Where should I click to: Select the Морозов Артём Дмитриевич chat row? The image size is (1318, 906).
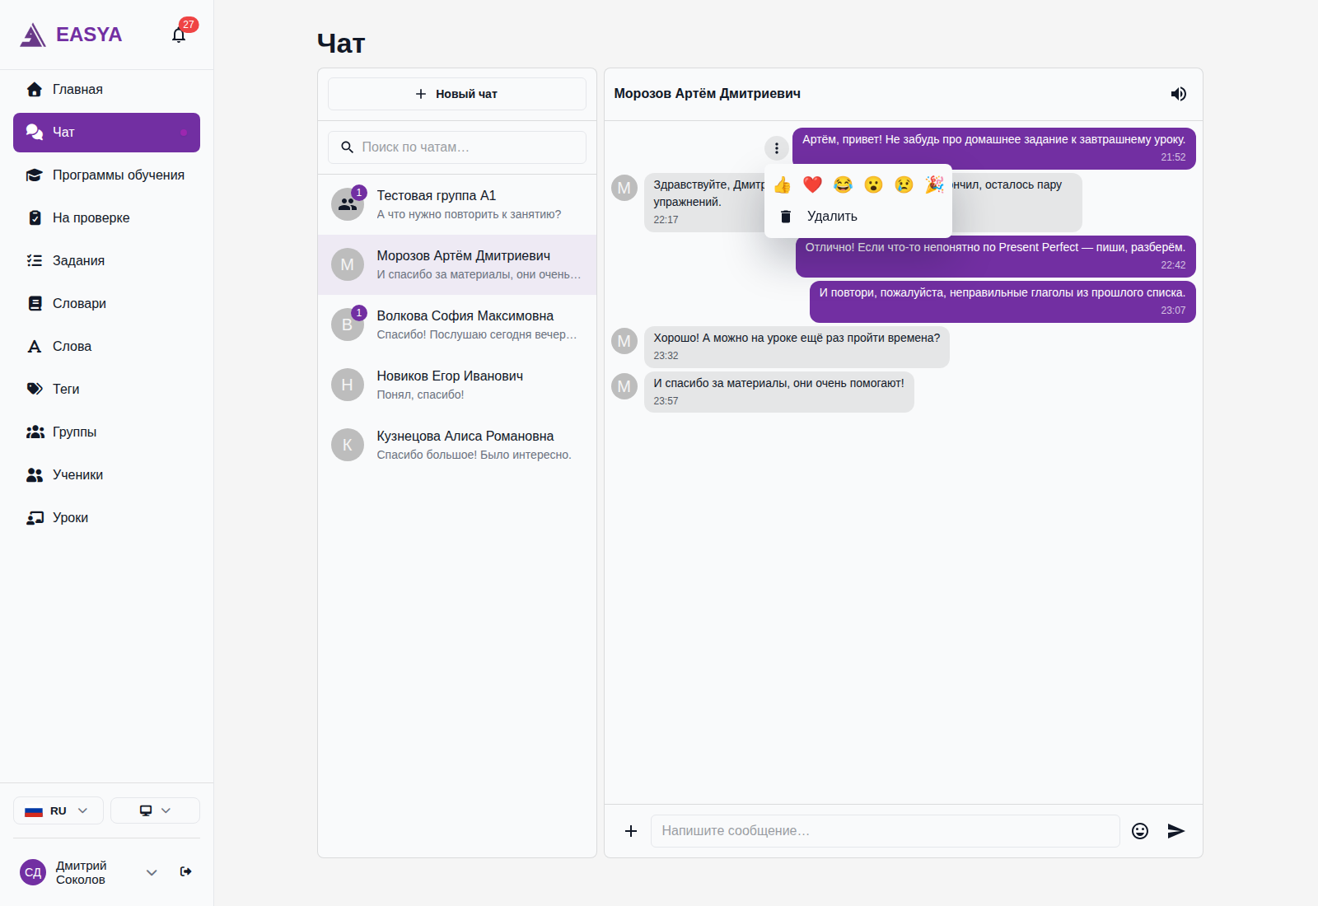pyautogui.click(x=457, y=264)
